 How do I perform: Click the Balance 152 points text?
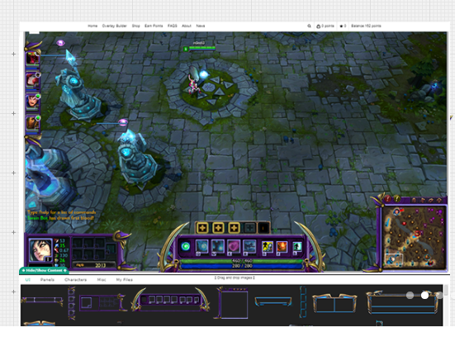366,26
